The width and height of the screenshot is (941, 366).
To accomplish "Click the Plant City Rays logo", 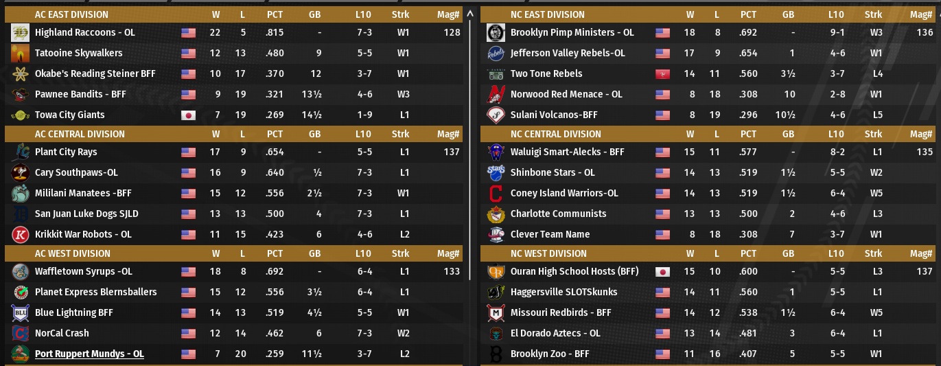I will point(19,152).
